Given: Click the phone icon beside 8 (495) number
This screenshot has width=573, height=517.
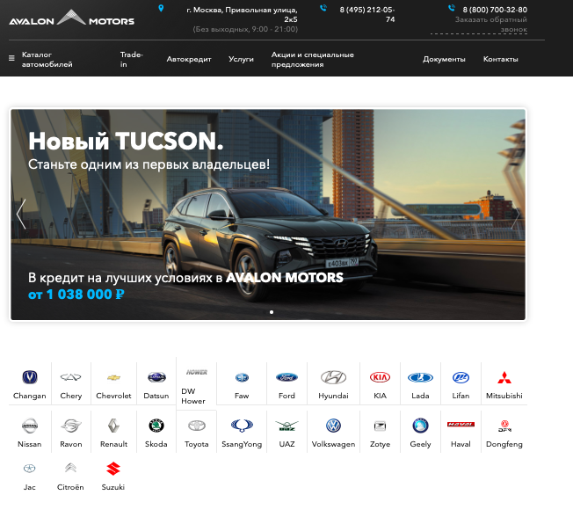Looking at the screenshot, I should [x=323, y=8].
